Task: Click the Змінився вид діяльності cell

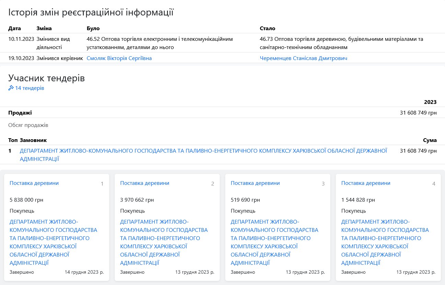Action: (53, 43)
